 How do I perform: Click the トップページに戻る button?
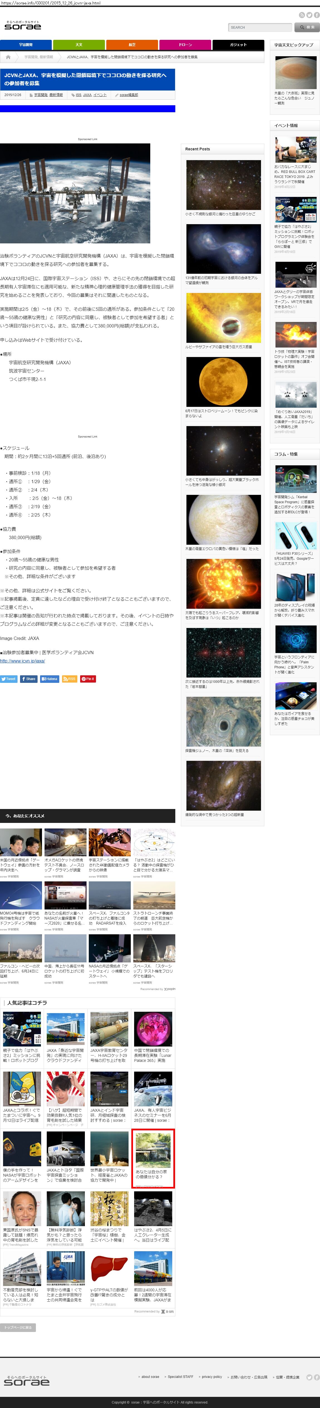(x=18, y=1327)
